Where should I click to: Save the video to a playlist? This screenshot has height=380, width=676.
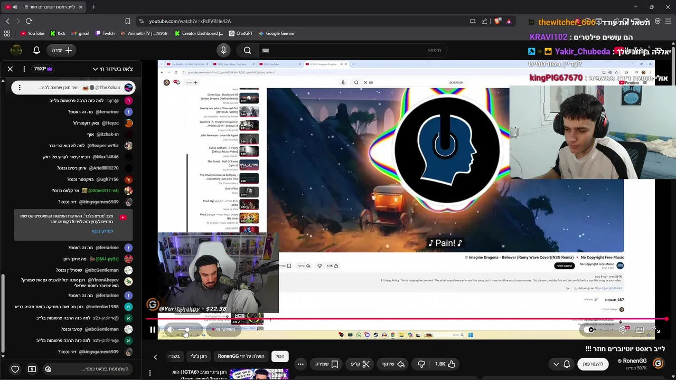[326, 364]
